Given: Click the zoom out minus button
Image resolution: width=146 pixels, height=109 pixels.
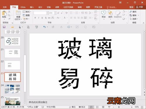Looking at the screenshot, I should click(x=114, y=107).
